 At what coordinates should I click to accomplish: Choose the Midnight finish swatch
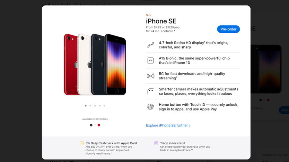point(91,125)
